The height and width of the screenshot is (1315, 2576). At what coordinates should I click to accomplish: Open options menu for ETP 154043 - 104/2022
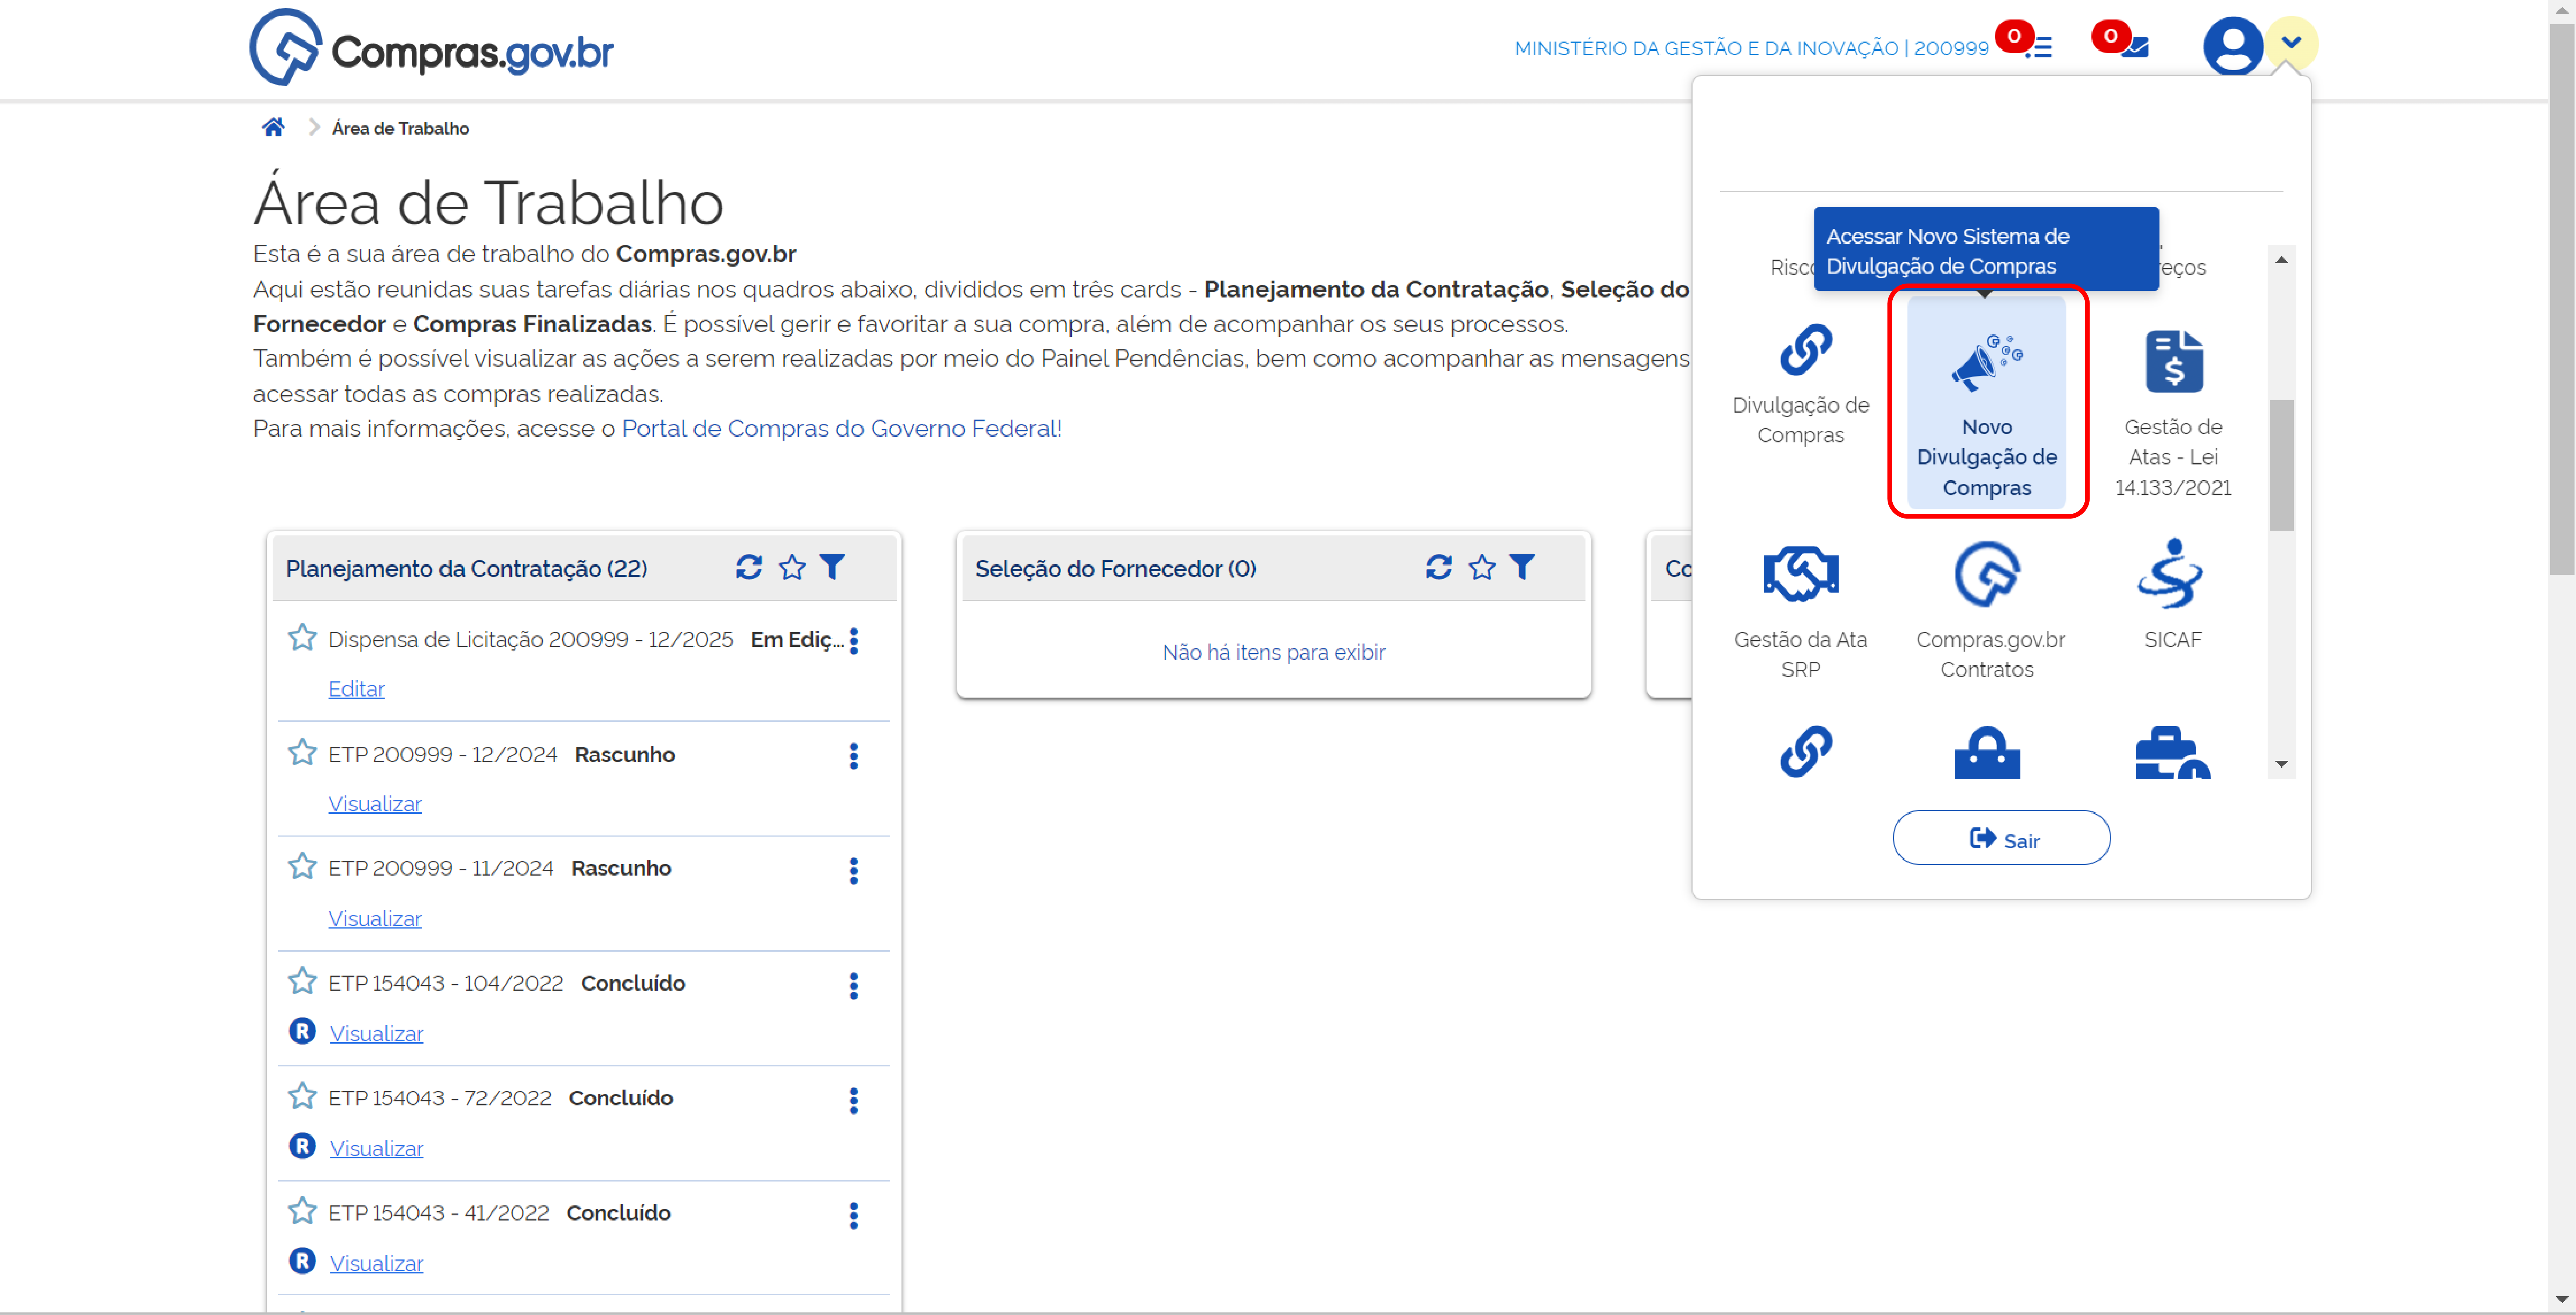point(853,986)
